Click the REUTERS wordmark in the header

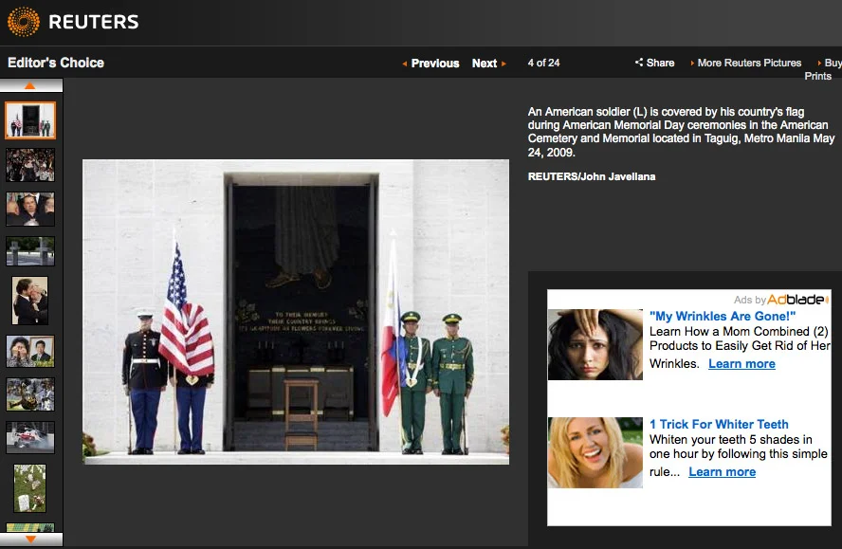[x=94, y=22]
